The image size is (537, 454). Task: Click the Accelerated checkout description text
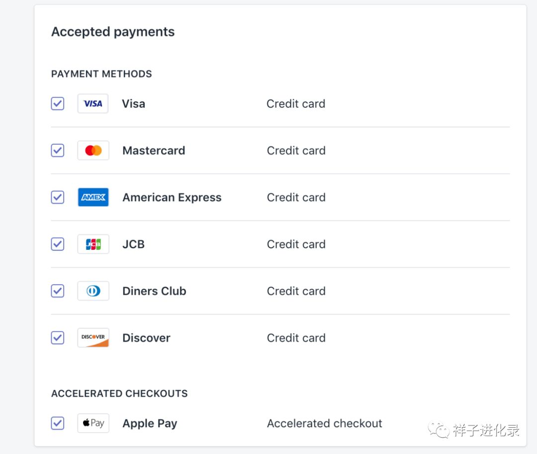coord(324,424)
